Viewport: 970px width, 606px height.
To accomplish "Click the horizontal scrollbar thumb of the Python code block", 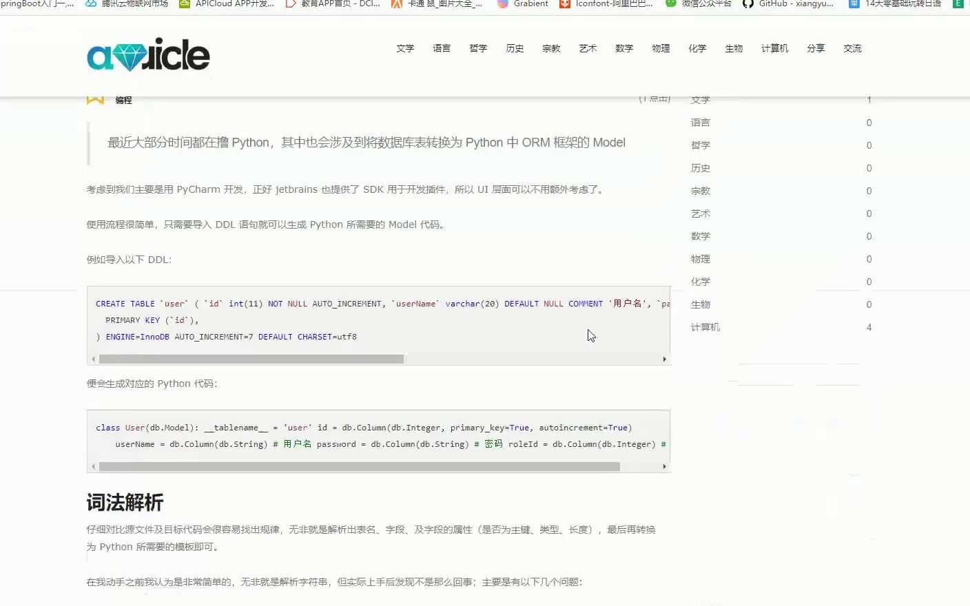I will 360,466.
